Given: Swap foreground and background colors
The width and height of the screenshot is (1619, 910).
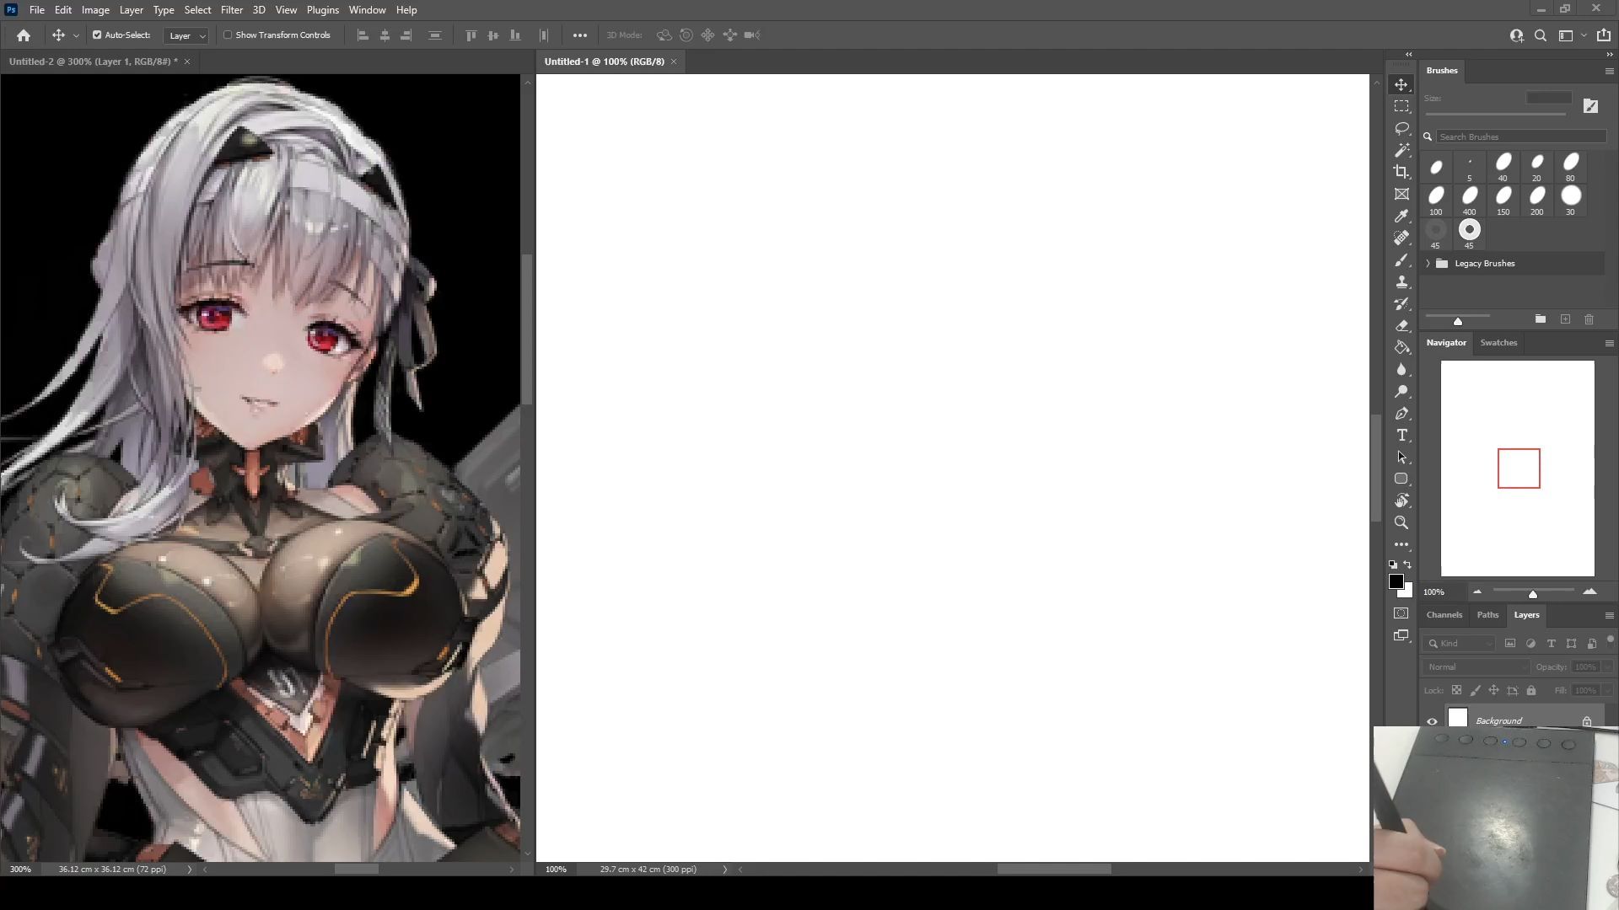Looking at the screenshot, I should pos(1407,565).
